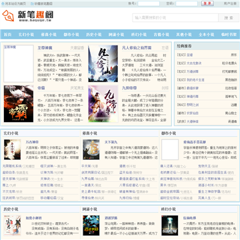240x240 pixels.
Task: Open the 位面电梯 title link
Action: [x=189, y=218]
